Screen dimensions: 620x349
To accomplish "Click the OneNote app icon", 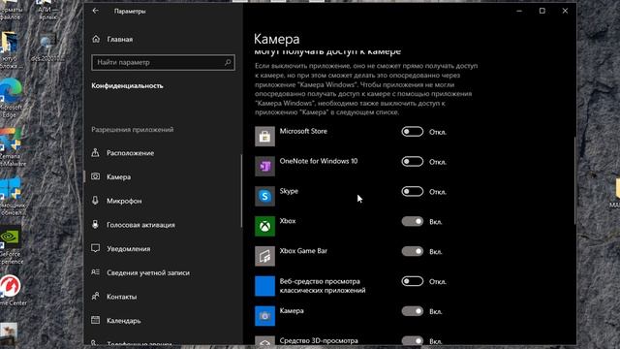I will pos(264,166).
